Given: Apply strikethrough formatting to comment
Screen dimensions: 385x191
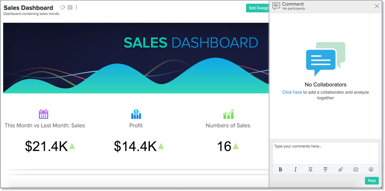Looking at the screenshot, I should tap(325, 169).
